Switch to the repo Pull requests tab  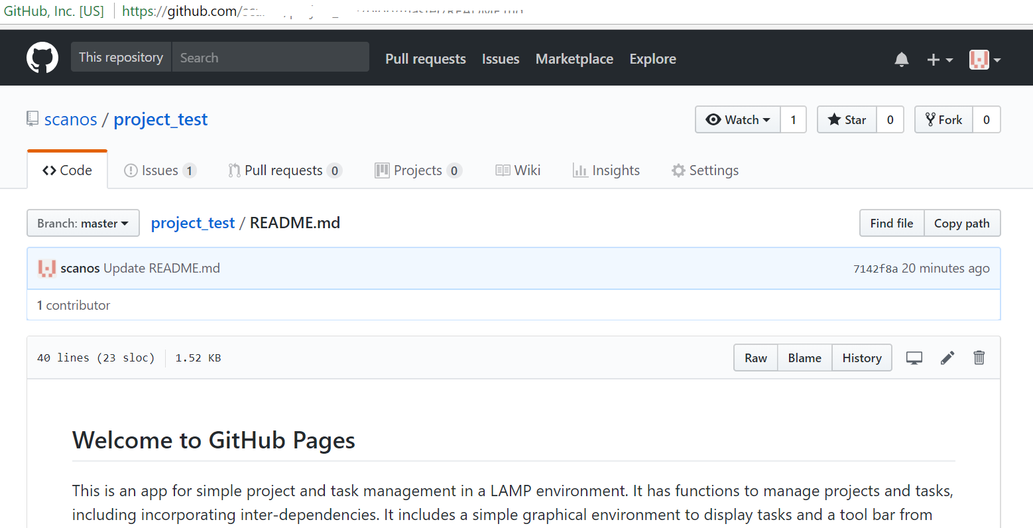tap(285, 170)
